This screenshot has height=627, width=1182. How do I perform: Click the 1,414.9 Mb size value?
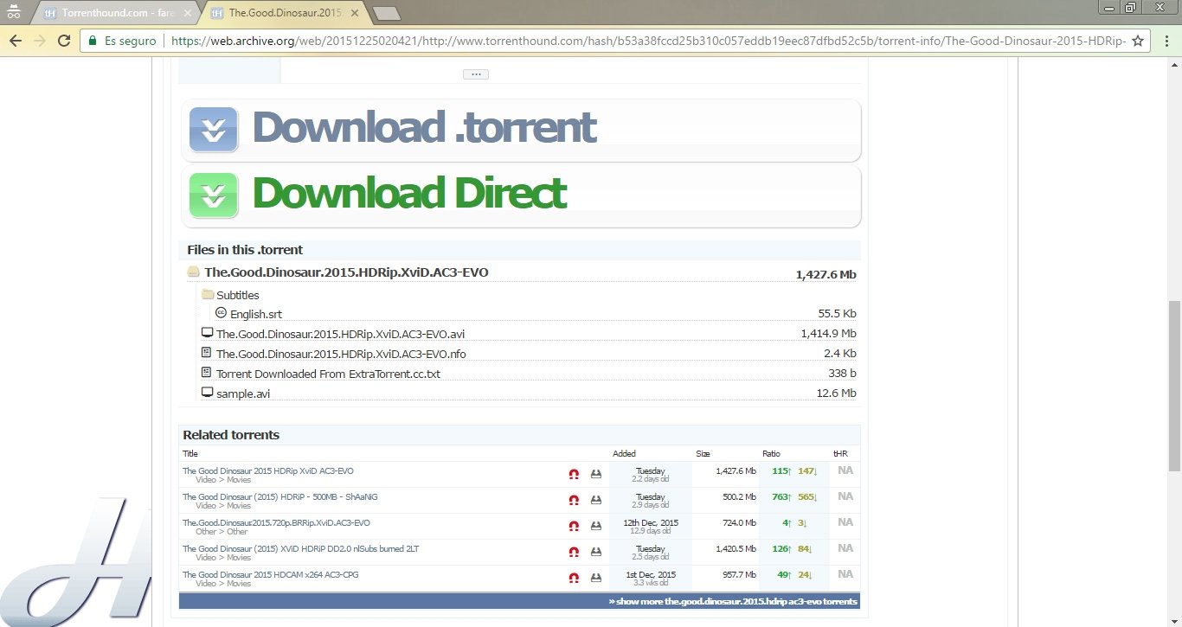coord(828,334)
